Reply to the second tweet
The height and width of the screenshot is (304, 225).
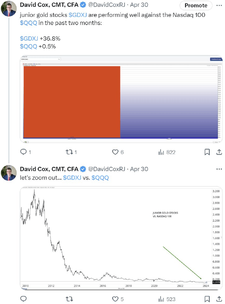(23, 299)
